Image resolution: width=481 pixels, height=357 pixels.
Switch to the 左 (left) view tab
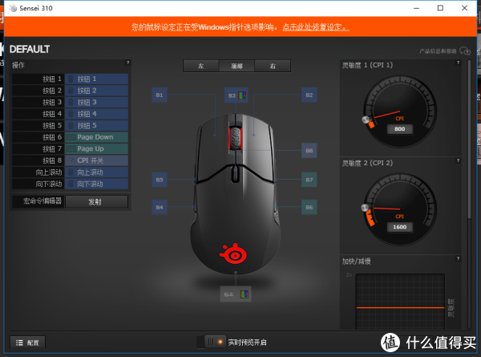click(x=201, y=66)
